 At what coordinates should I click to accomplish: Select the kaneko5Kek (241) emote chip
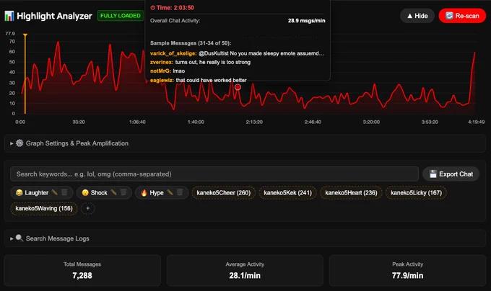tap(288, 192)
